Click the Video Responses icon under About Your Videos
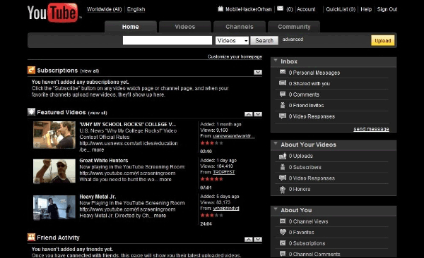Screen dimensions: 424x258 (283, 178)
